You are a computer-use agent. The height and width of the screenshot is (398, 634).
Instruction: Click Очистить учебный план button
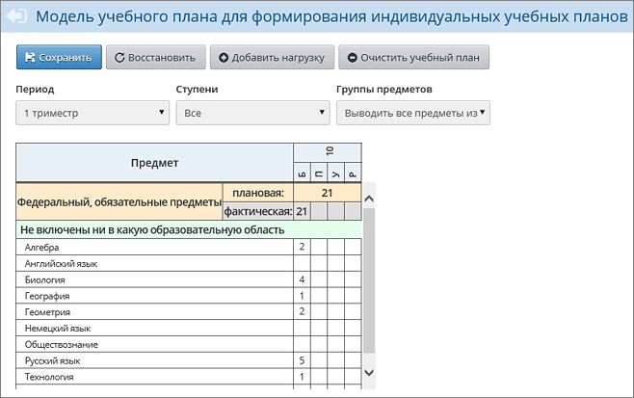414,57
